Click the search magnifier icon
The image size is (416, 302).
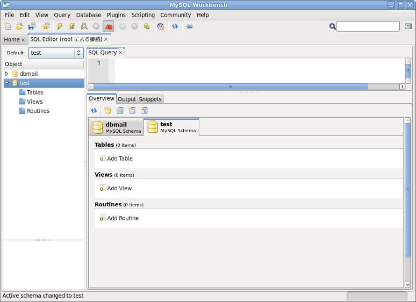(333, 26)
